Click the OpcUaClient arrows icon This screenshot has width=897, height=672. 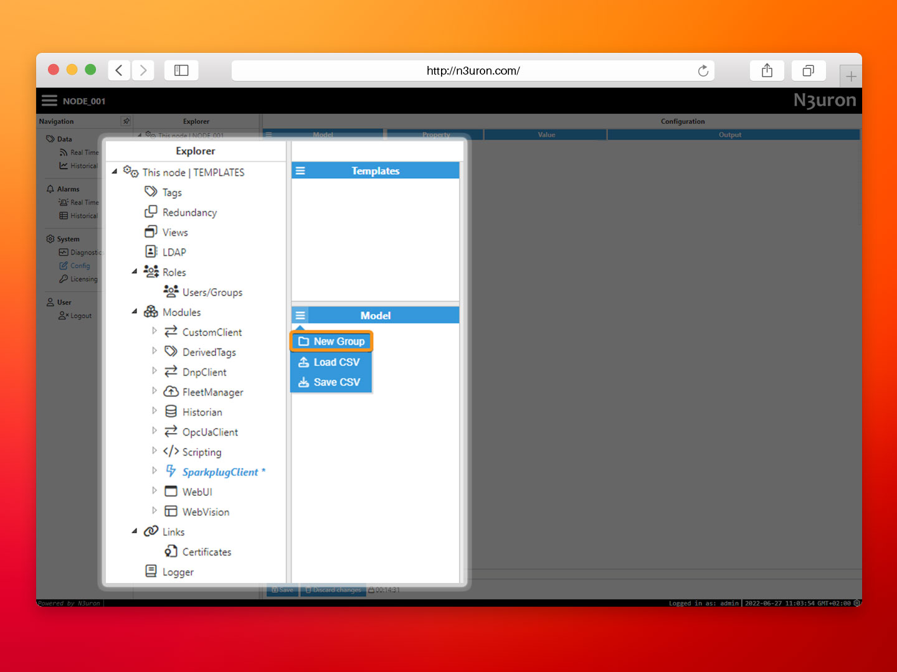tap(171, 431)
